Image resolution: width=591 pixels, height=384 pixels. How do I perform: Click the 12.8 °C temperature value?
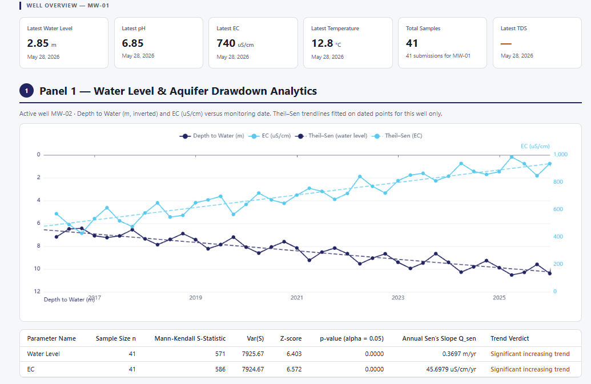click(326, 43)
